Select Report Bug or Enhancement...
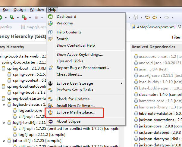The width and height of the screenshot is (182, 147). [x=83, y=68]
